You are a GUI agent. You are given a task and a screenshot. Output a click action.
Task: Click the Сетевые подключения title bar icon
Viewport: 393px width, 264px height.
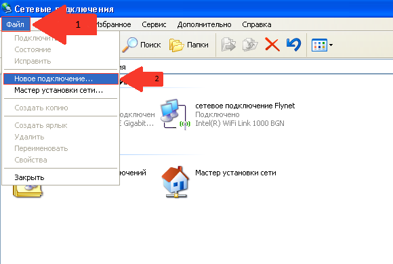tap(6, 8)
